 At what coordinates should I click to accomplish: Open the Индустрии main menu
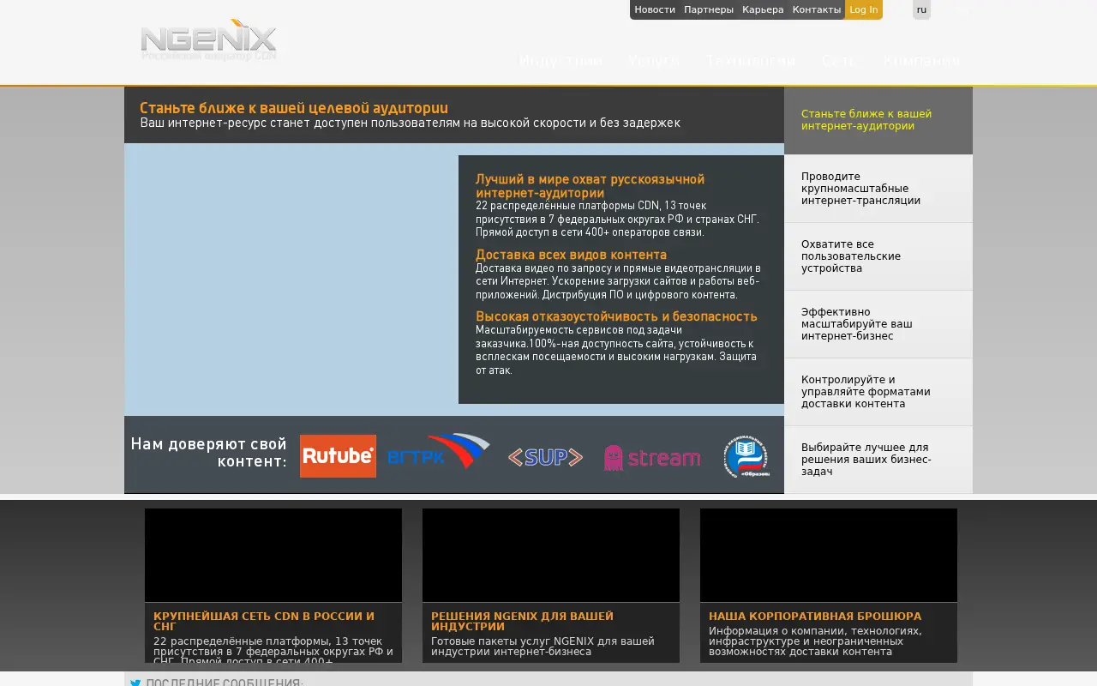[560, 61]
